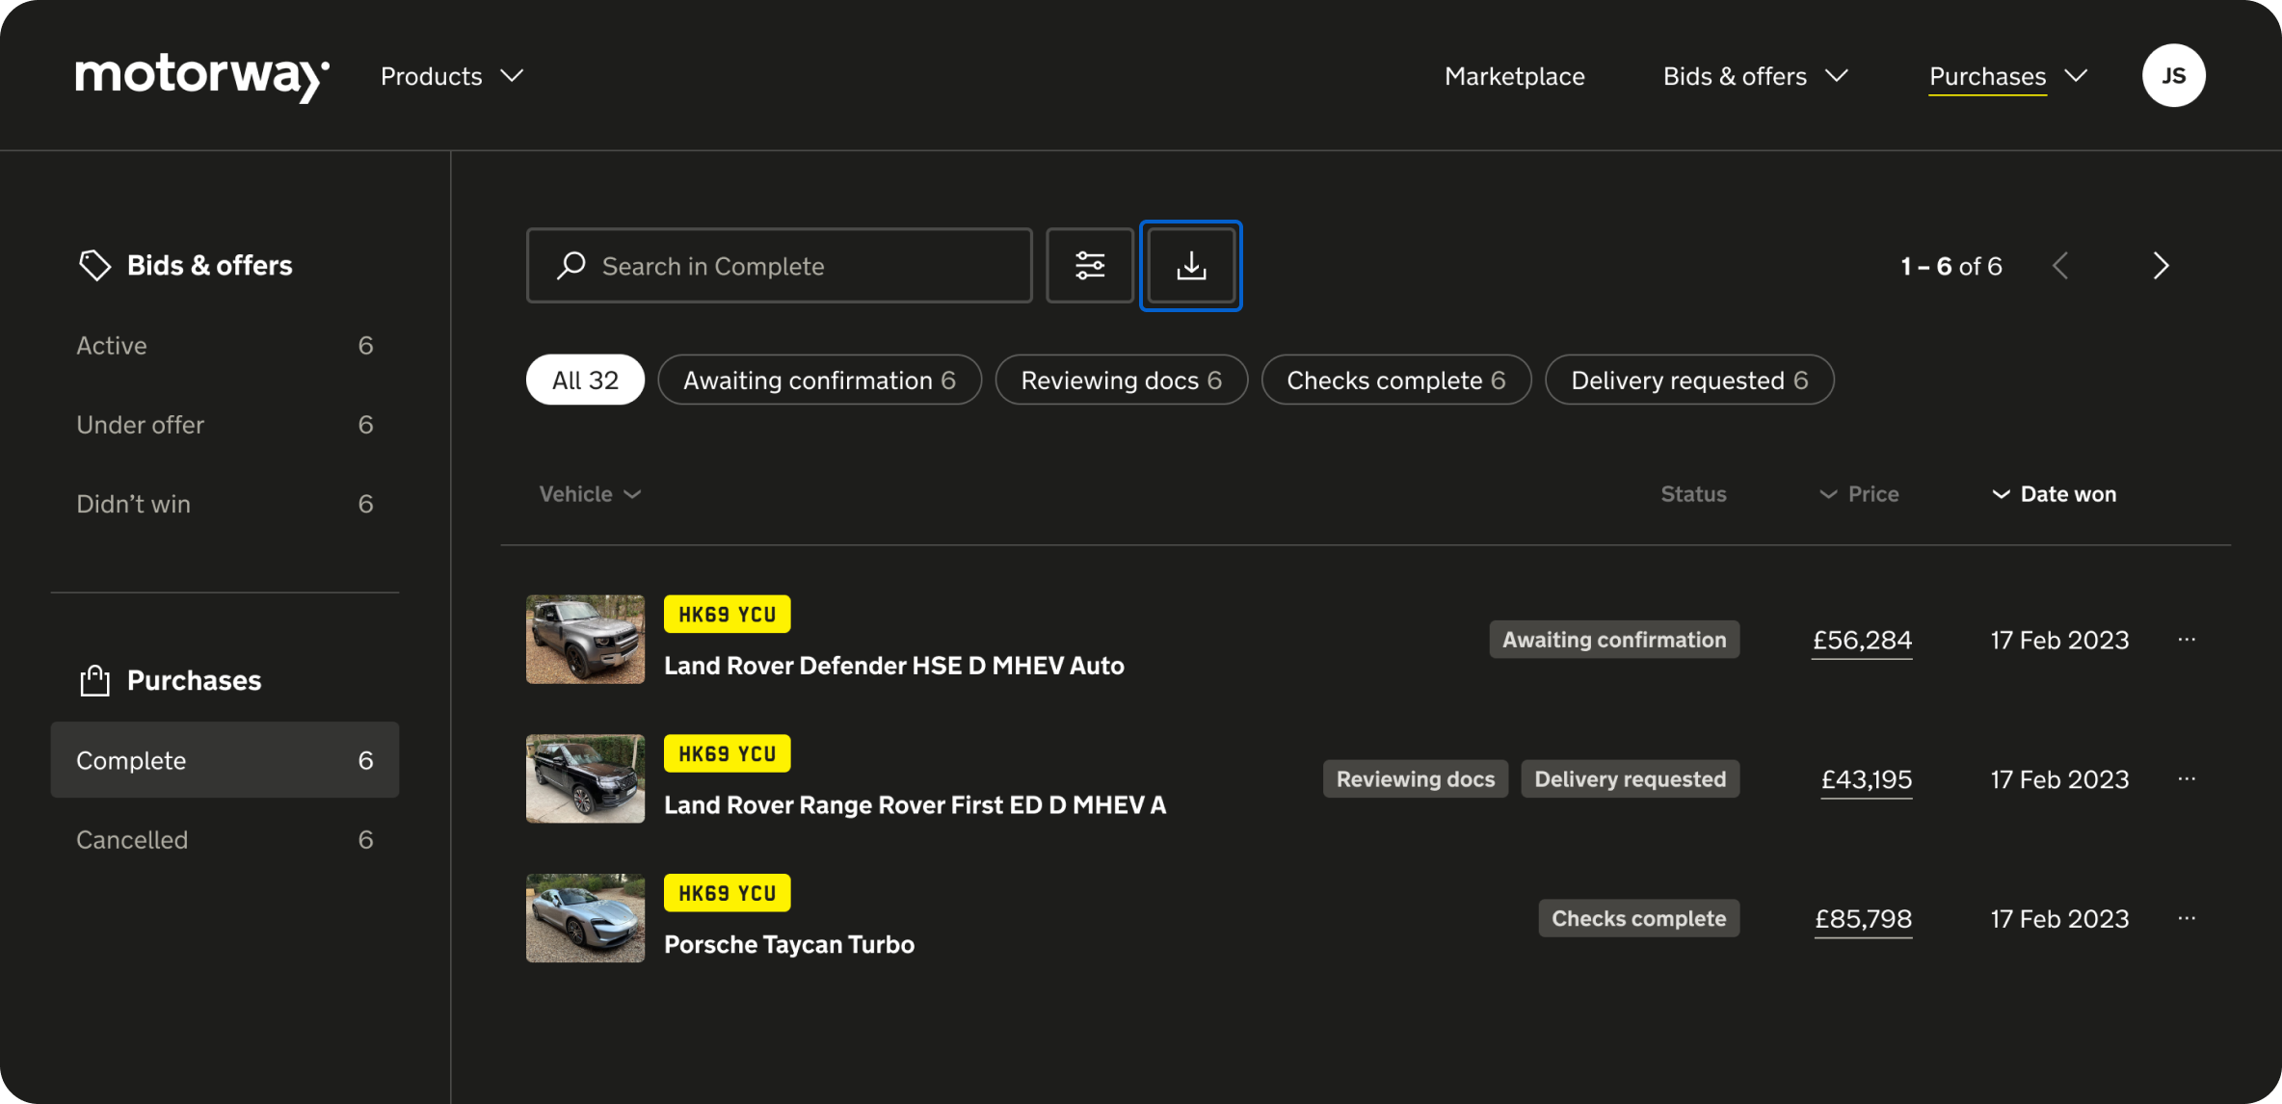The width and height of the screenshot is (2282, 1104).
Task: Open the filter settings icon button
Action: click(1090, 266)
